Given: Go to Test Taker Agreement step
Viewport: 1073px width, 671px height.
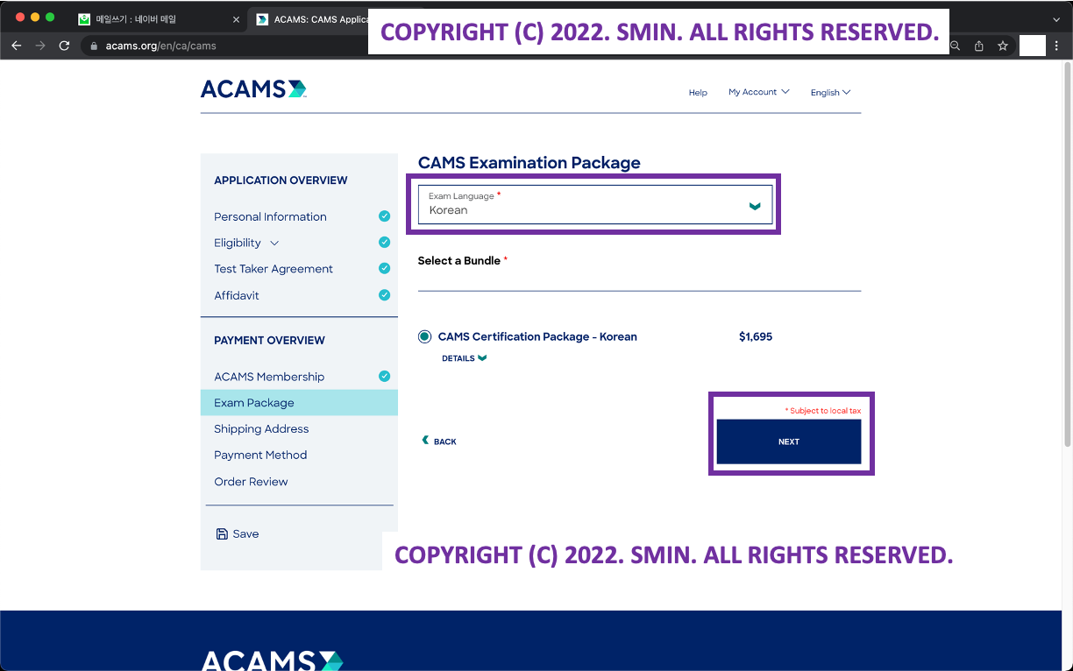Looking at the screenshot, I should (274, 269).
